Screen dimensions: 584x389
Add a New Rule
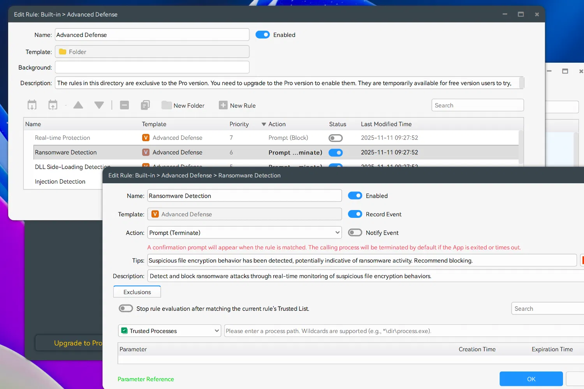click(x=237, y=105)
